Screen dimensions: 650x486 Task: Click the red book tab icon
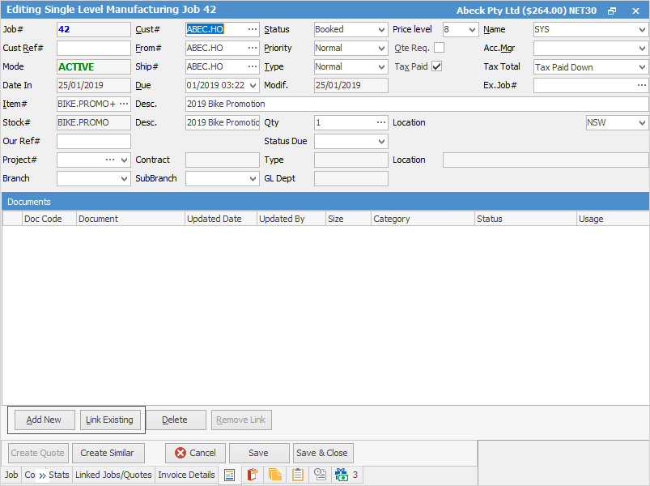(253, 475)
